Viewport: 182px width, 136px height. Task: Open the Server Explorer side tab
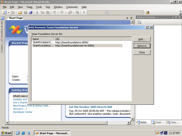click(2, 27)
